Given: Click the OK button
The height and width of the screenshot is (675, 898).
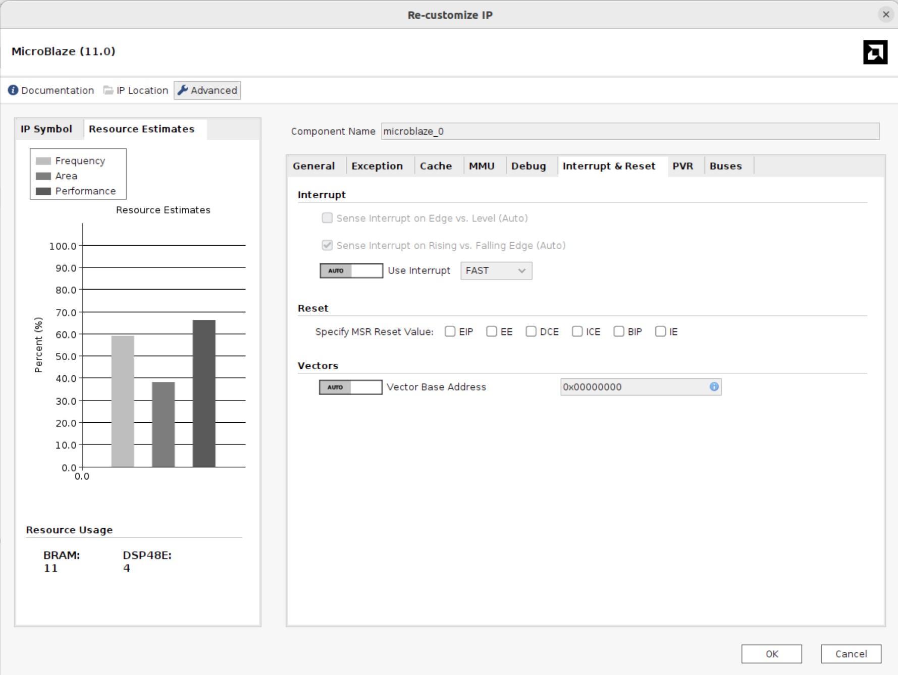Looking at the screenshot, I should pyautogui.click(x=771, y=654).
